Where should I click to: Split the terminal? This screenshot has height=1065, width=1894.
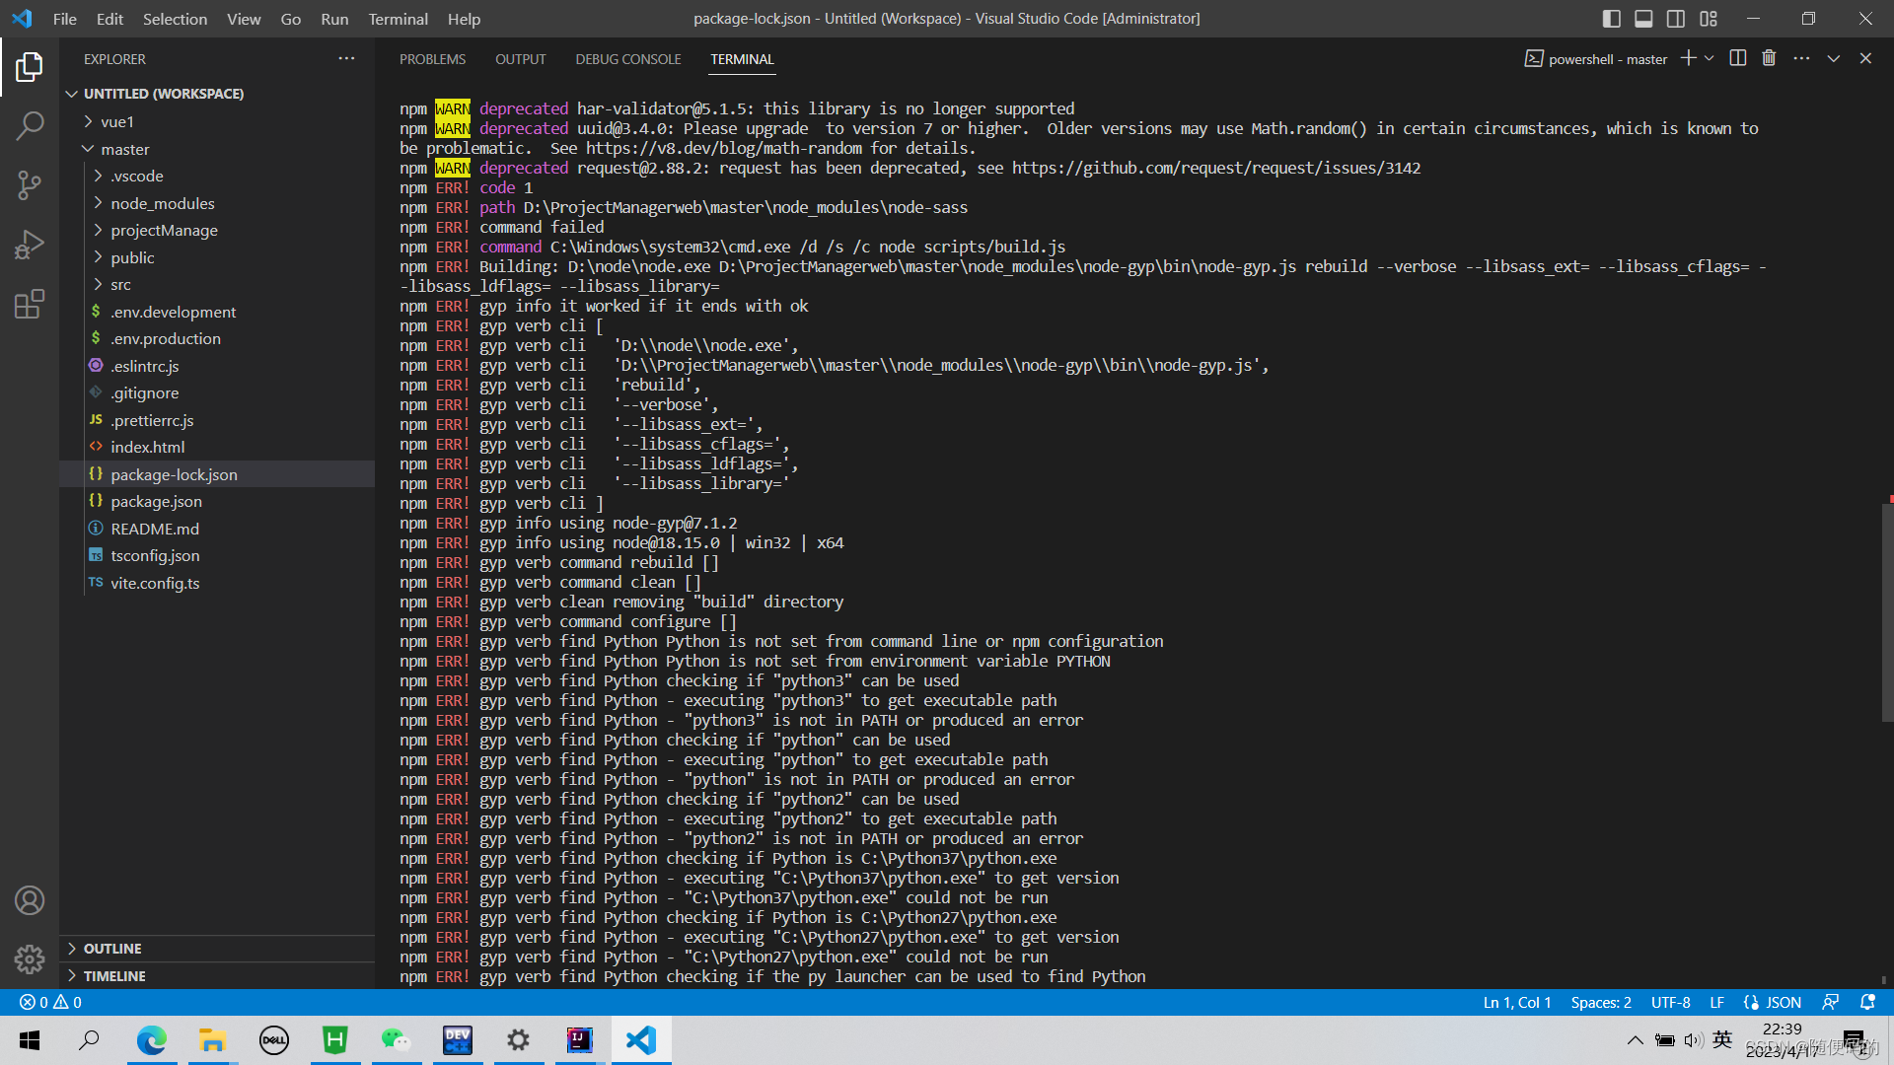(1738, 58)
